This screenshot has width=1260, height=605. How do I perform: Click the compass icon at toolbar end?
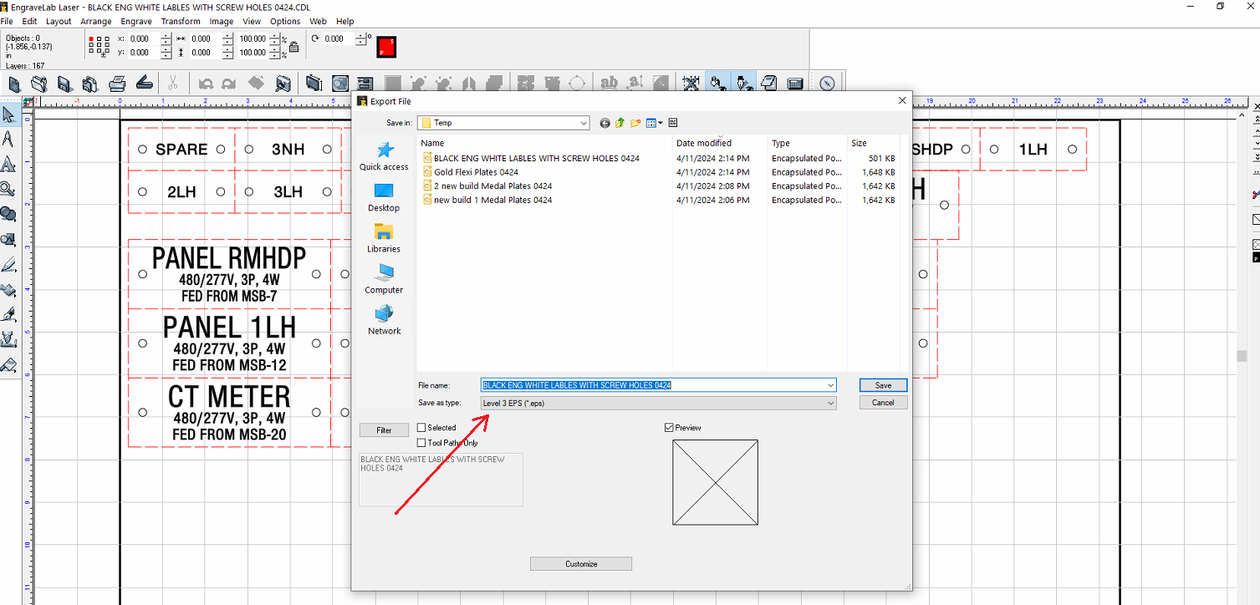click(x=828, y=83)
